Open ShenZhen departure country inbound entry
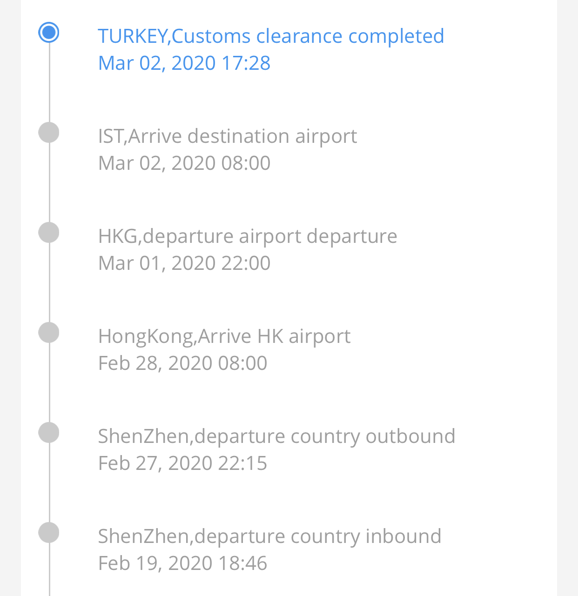This screenshot has width=578, height=596. click(269, 536)
